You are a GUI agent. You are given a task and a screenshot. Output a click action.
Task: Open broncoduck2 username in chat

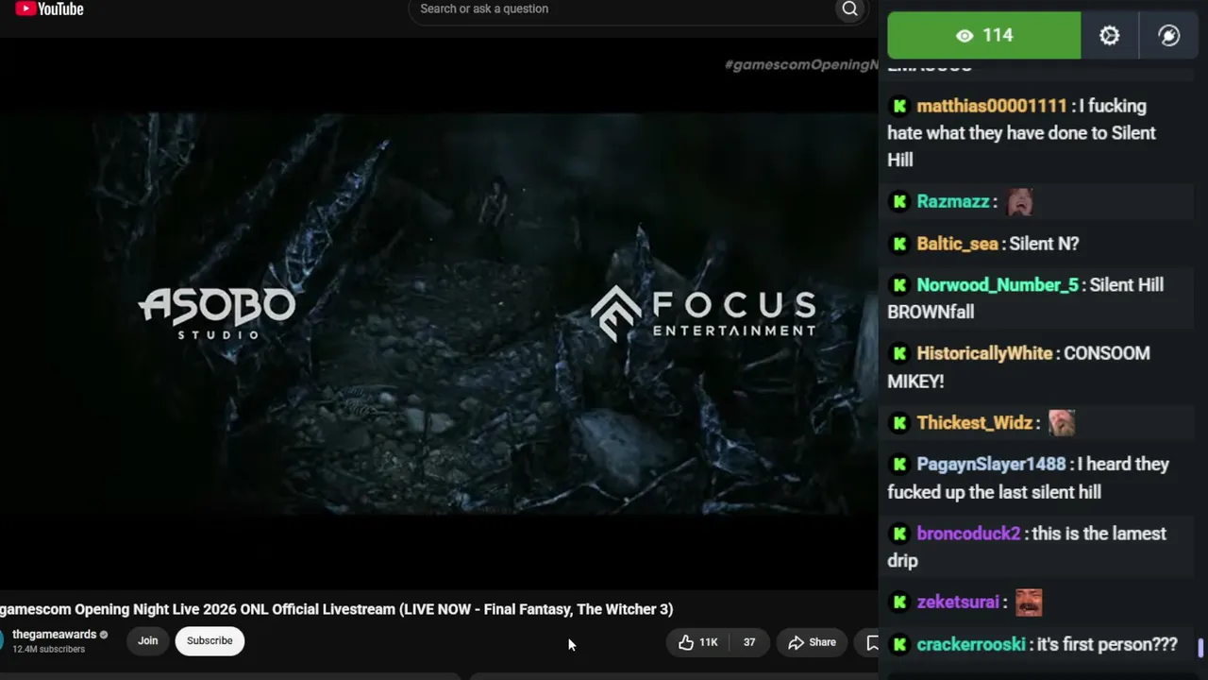(x=969, y=534)
